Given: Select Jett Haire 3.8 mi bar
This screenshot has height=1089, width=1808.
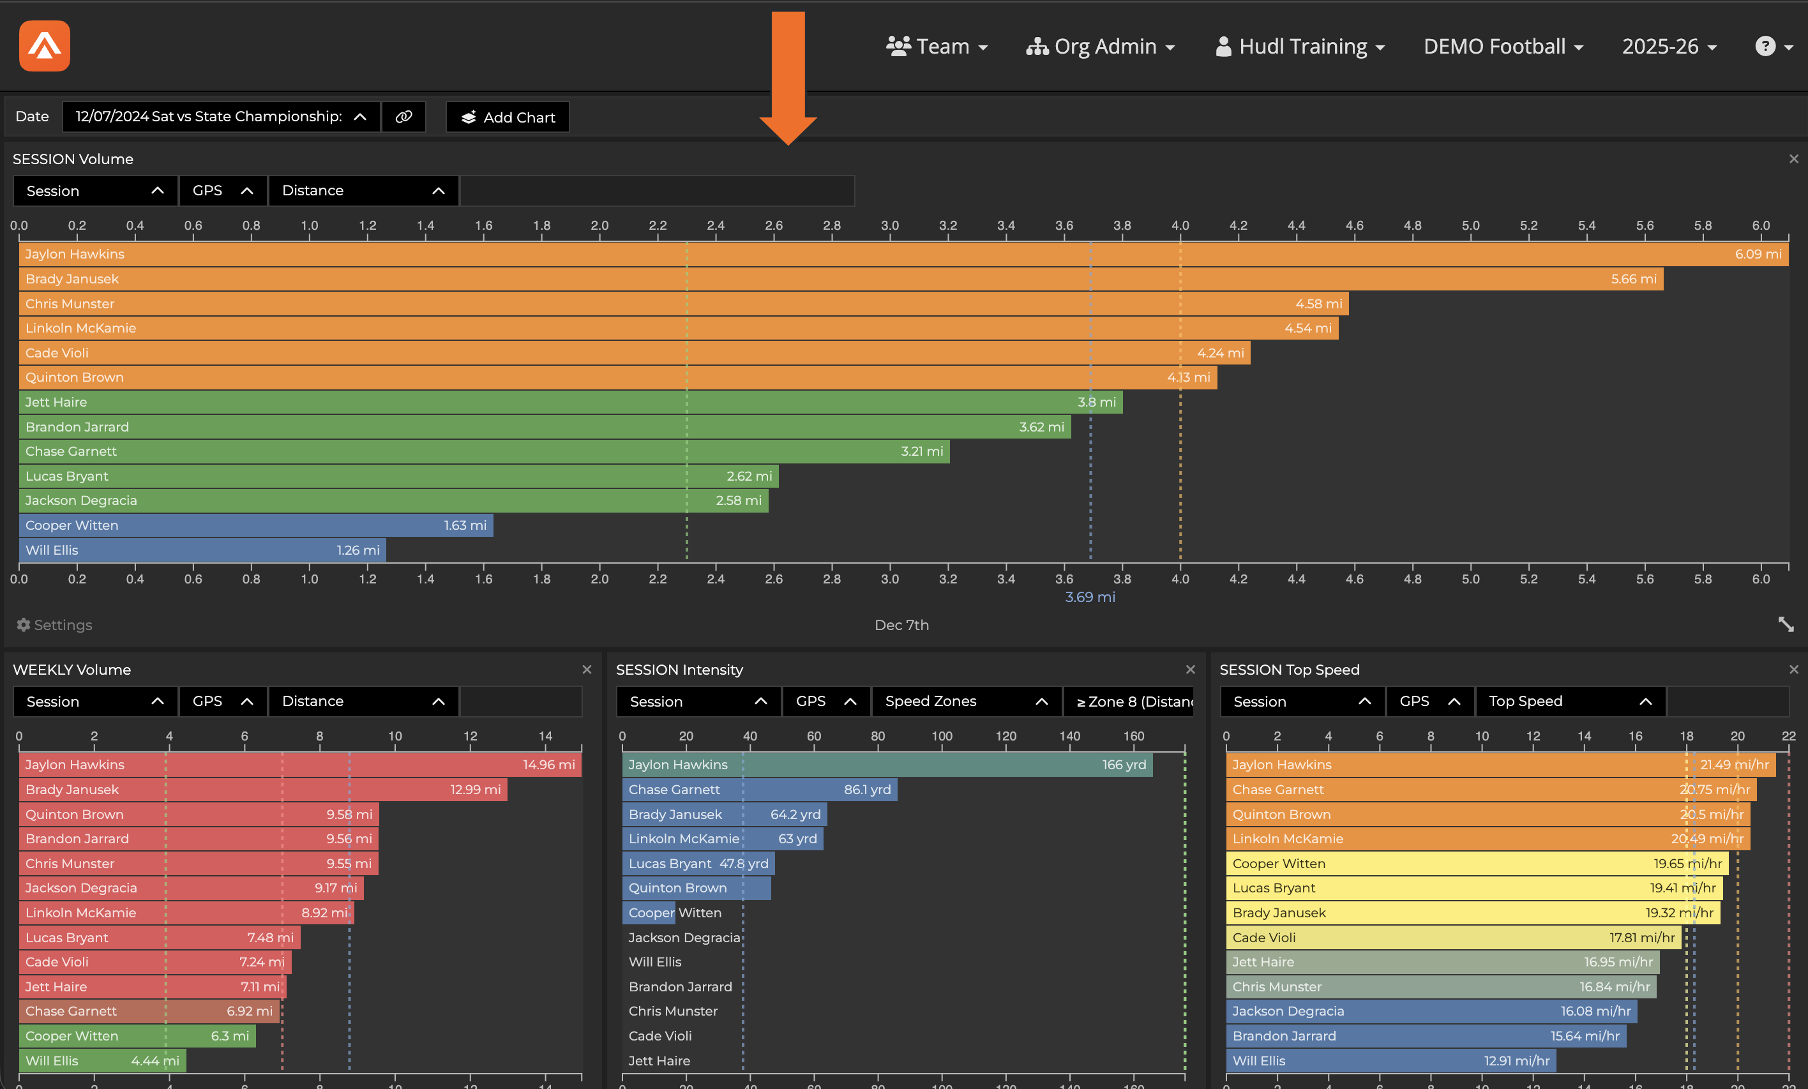Looking at the screenshot, I should [571, 402].
